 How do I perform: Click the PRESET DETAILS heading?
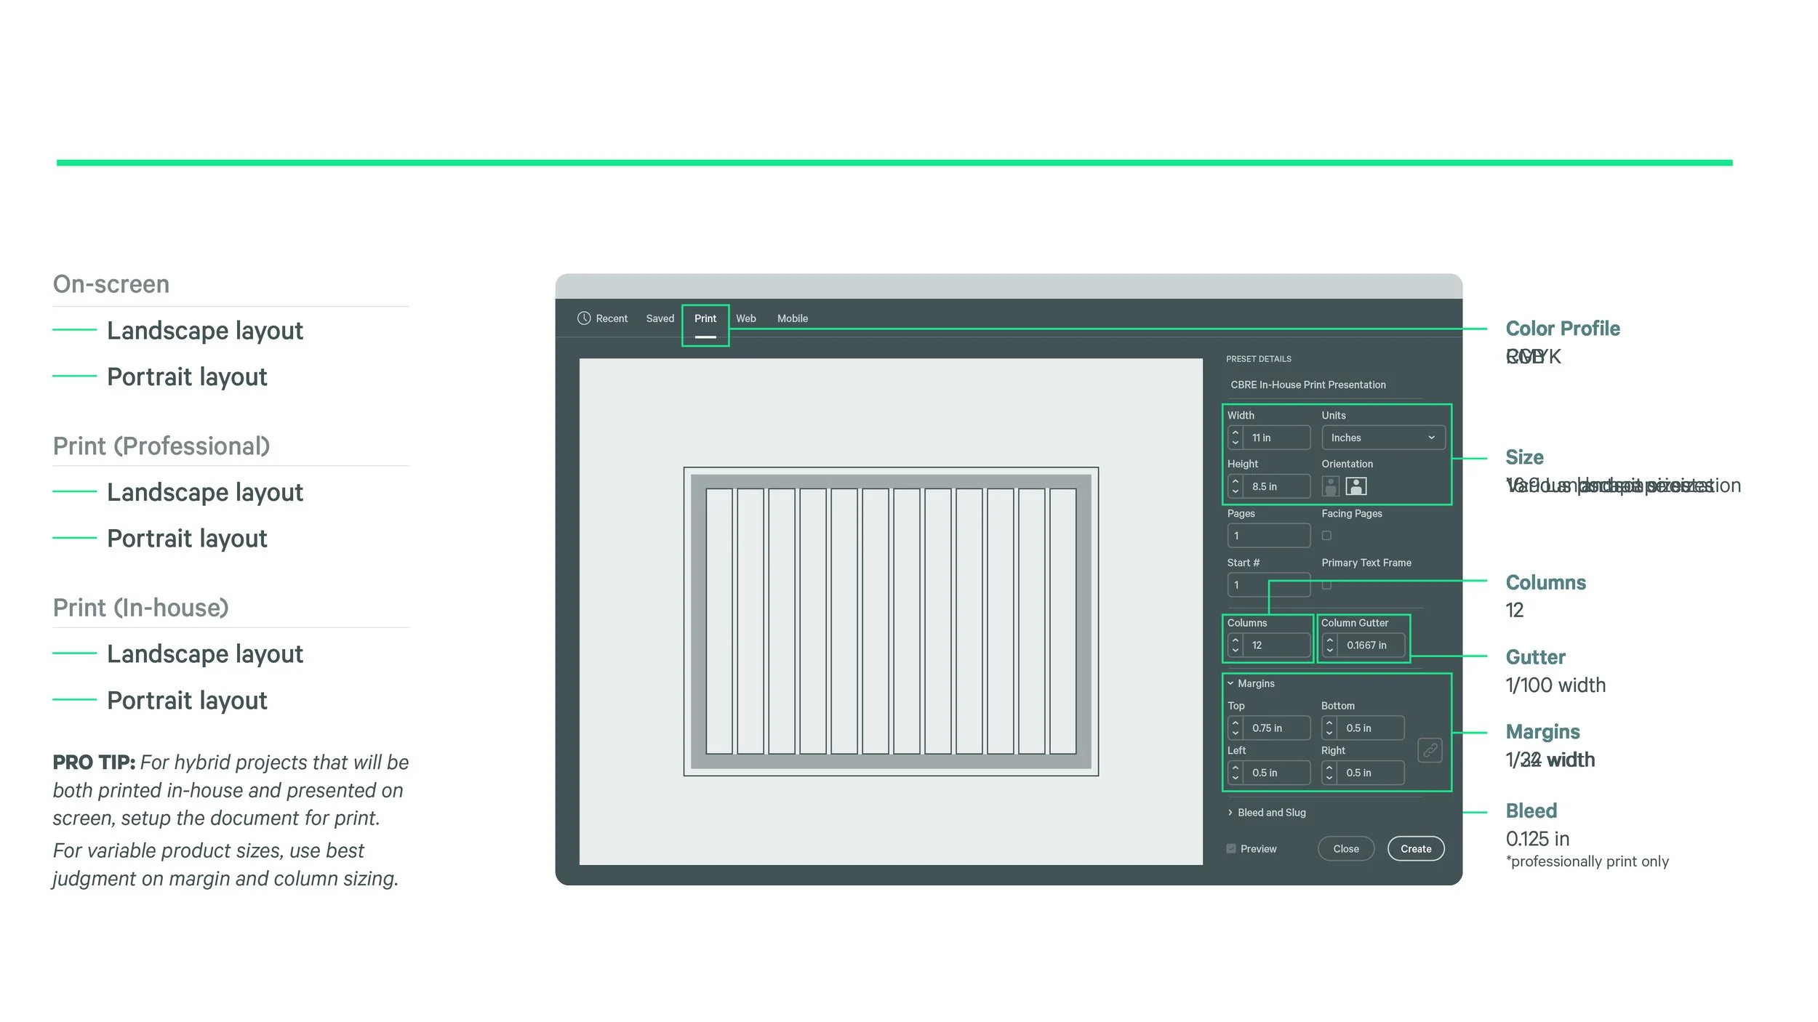click(1259, 359)
